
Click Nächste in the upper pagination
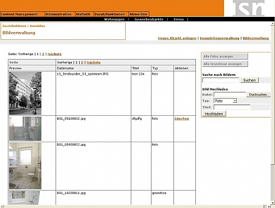pos(54,54)
